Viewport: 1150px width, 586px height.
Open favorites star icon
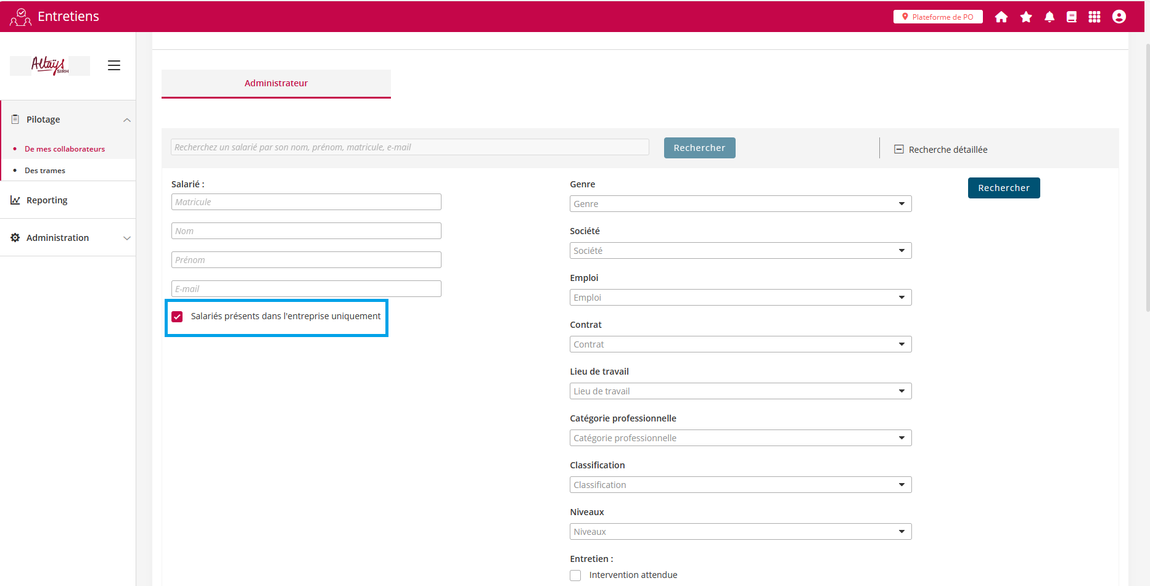click(1026, 17)
